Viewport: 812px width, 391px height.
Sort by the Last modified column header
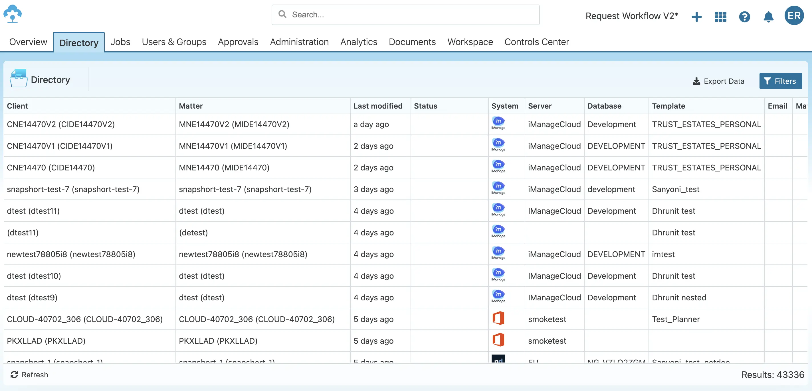coord(378,106)
